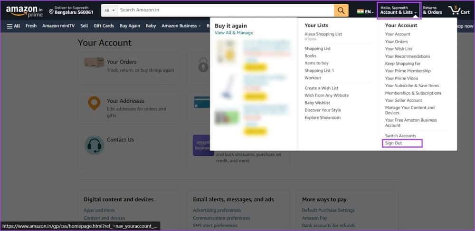Open Your Subscribe & Save Items
Viewport: 475px width, 231px height.
click(412, 86)
